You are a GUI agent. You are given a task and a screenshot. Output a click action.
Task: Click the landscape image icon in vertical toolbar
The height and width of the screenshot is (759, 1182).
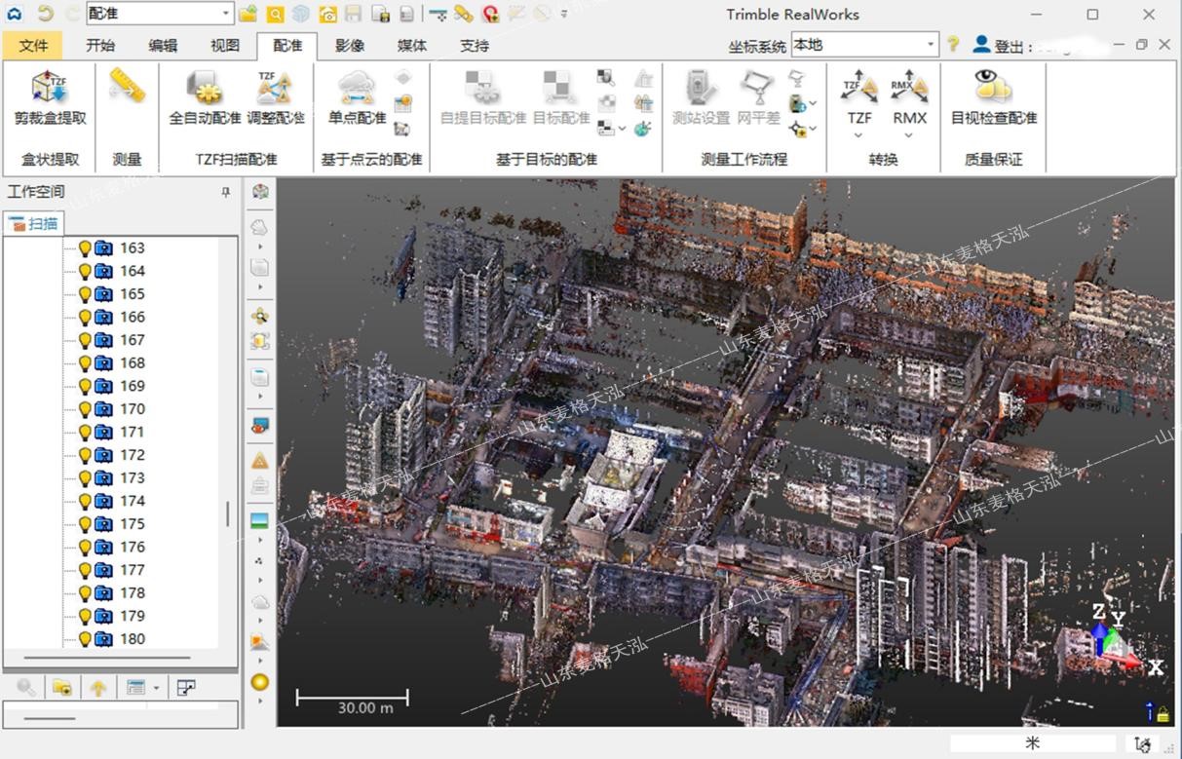(260, 519)
